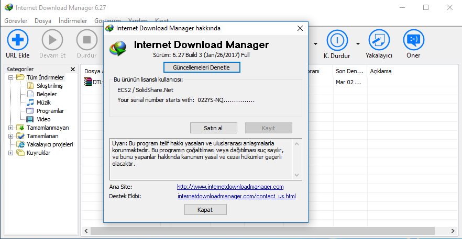Image resolution: width=462 pixels, height=239 pixels.
Task: Open Yakalayıcı projeleri item
Action: point(50,144)
